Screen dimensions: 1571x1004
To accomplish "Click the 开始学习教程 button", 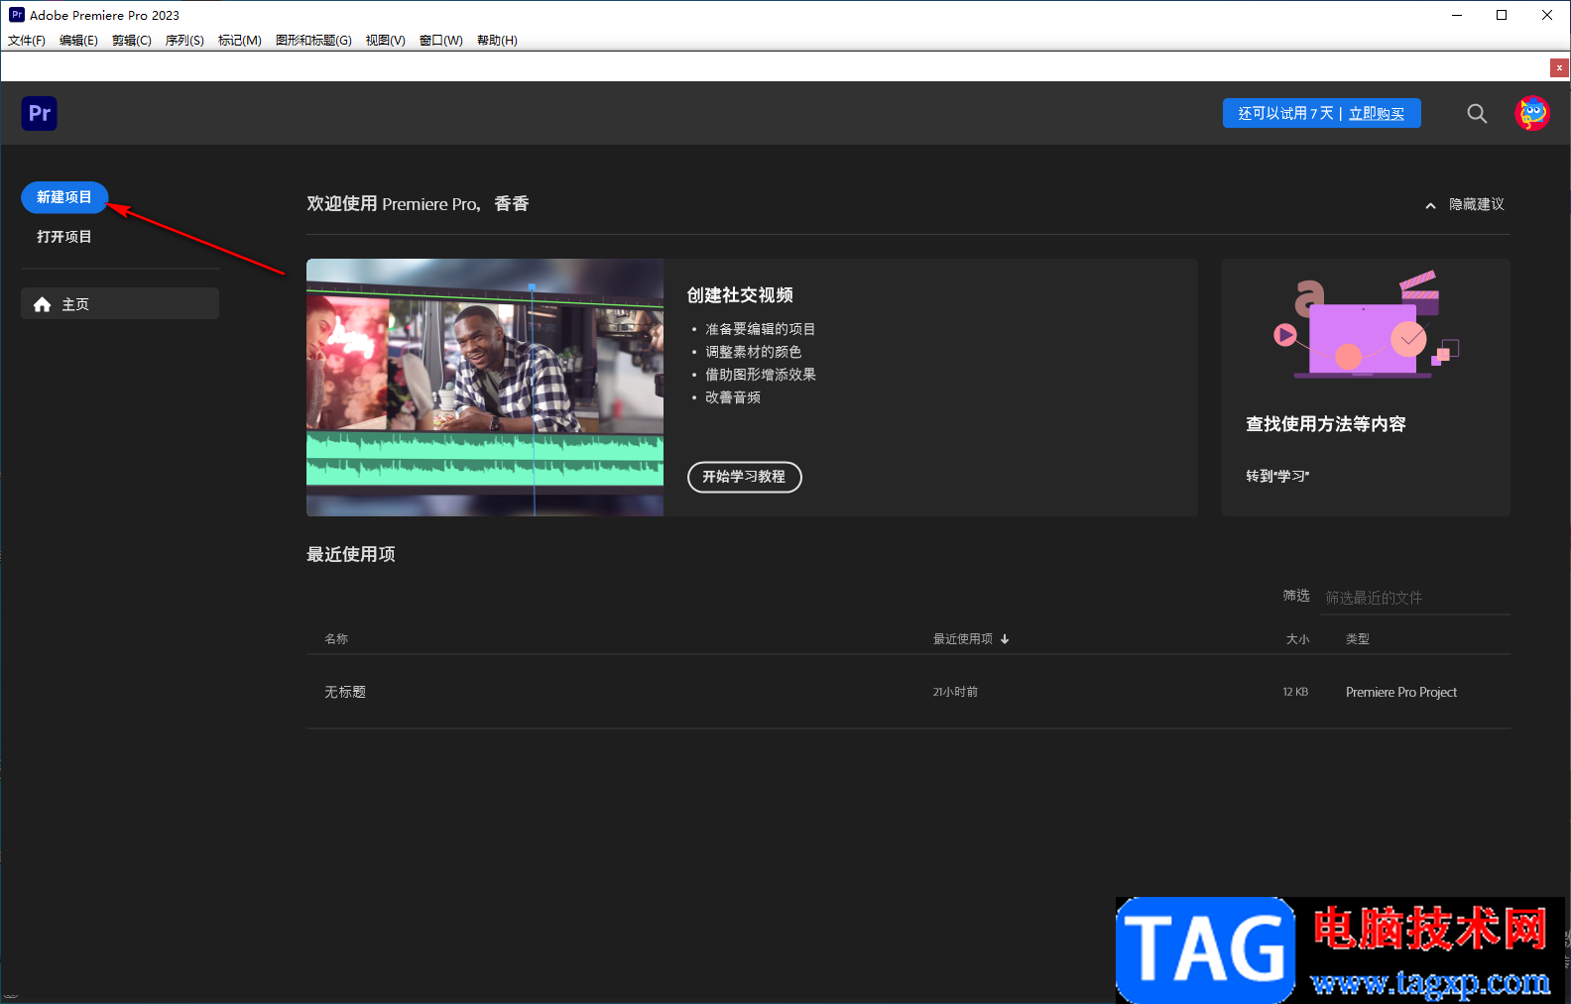I will click(x=745, y=477).
